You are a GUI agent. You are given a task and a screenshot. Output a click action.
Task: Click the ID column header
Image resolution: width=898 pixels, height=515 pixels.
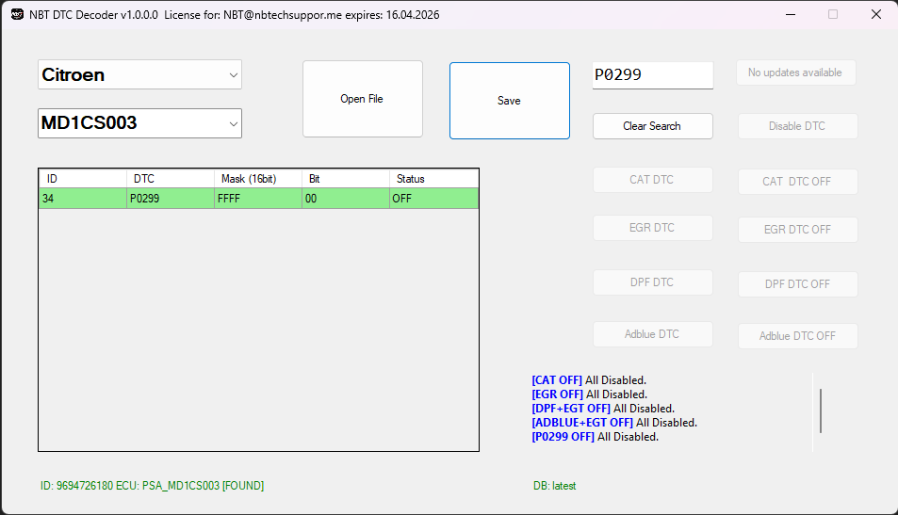83,179
